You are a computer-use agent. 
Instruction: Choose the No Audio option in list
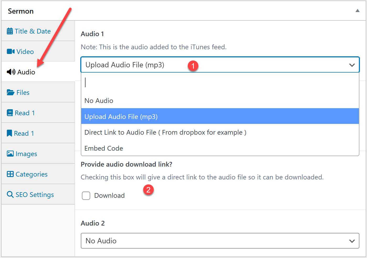[x=99, y=101]
